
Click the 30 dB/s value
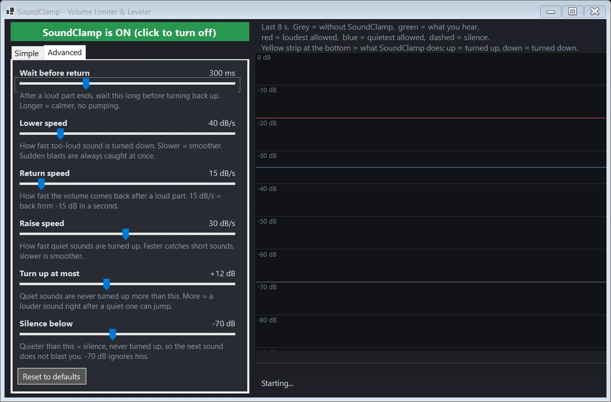point(222,224)
